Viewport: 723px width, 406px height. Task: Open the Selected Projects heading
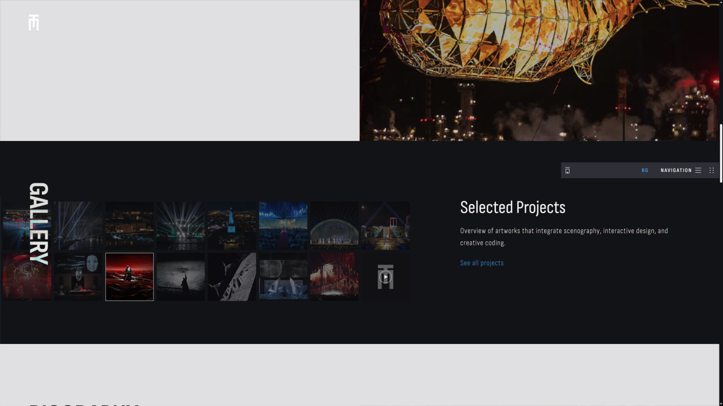512,208
